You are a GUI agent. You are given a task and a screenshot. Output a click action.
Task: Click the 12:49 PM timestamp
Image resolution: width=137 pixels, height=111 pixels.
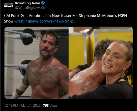tap(11, 105)
